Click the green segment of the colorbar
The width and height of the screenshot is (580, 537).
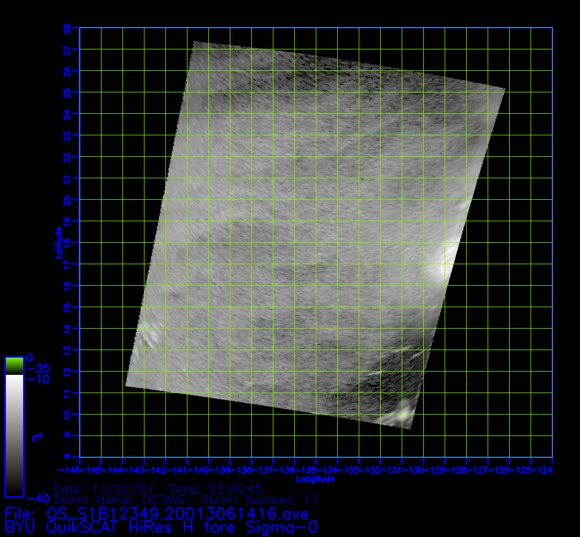(14, 366)
